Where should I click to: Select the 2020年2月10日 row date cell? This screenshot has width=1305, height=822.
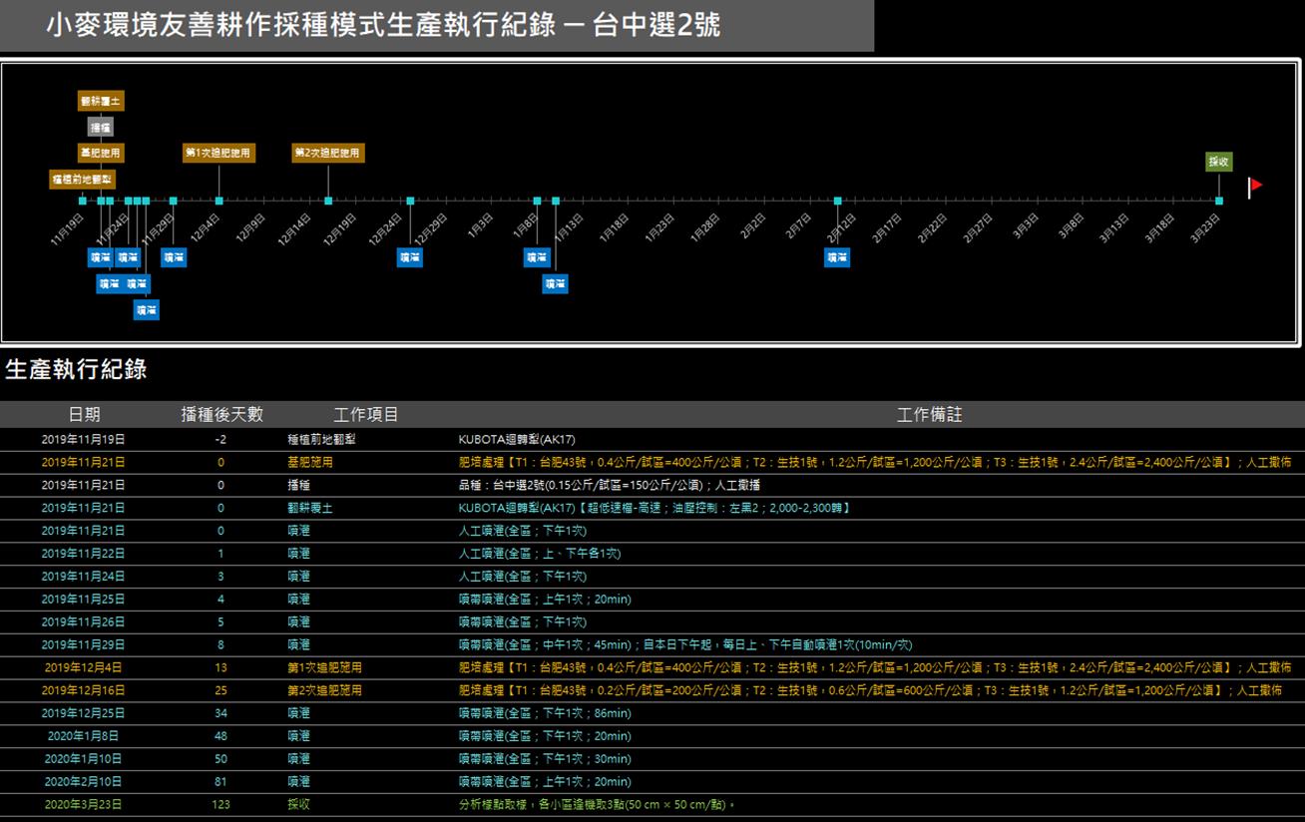click(x=84, y=782)
